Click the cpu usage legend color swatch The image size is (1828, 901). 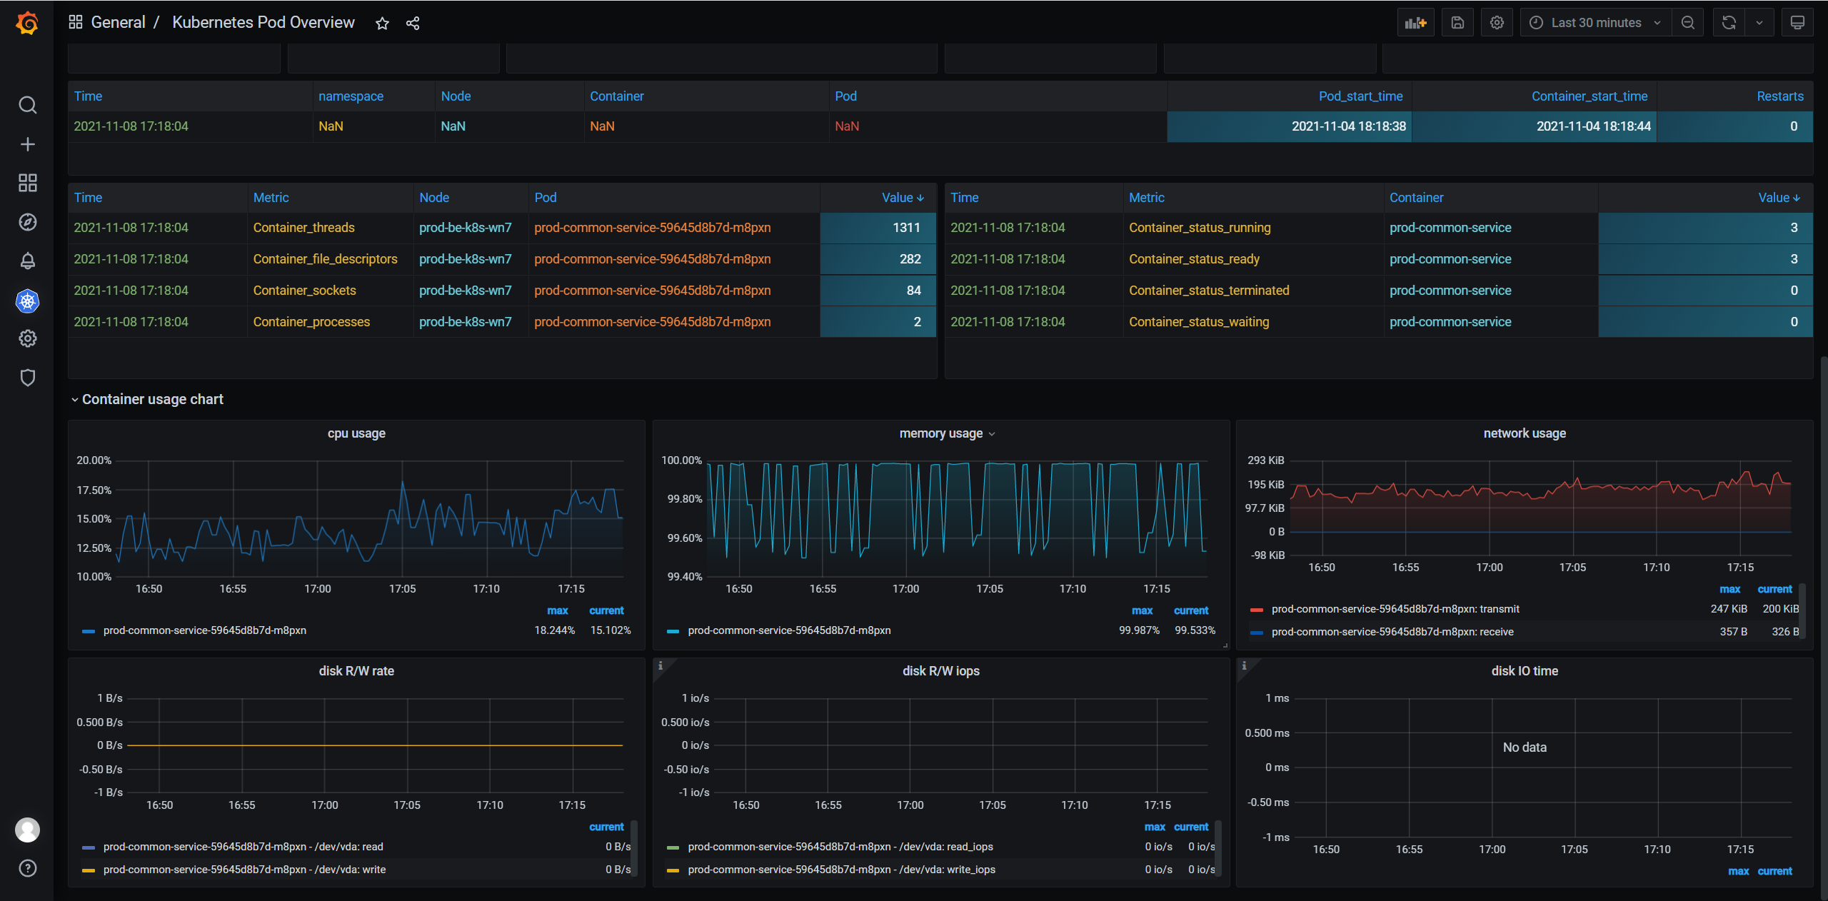pos(89,631)
